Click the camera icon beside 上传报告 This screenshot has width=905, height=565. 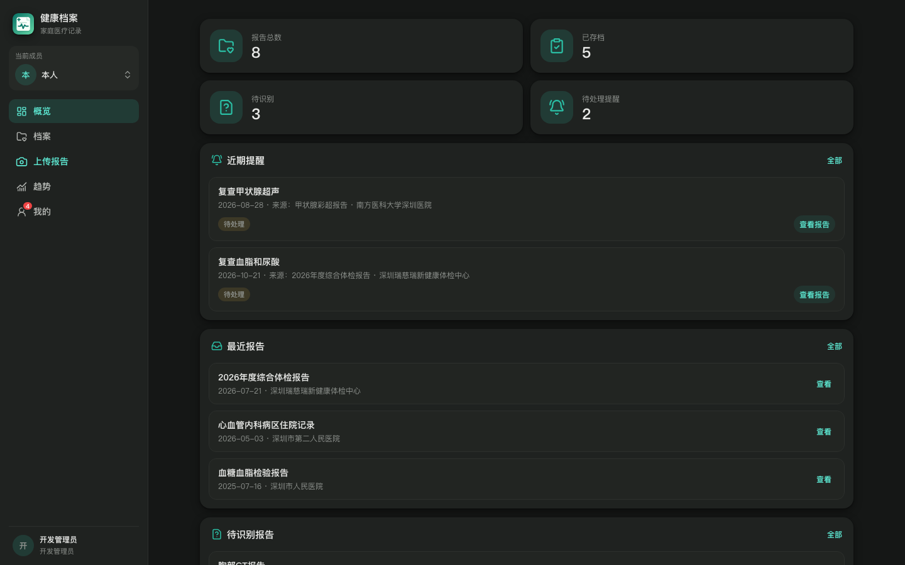coord(21,161)
